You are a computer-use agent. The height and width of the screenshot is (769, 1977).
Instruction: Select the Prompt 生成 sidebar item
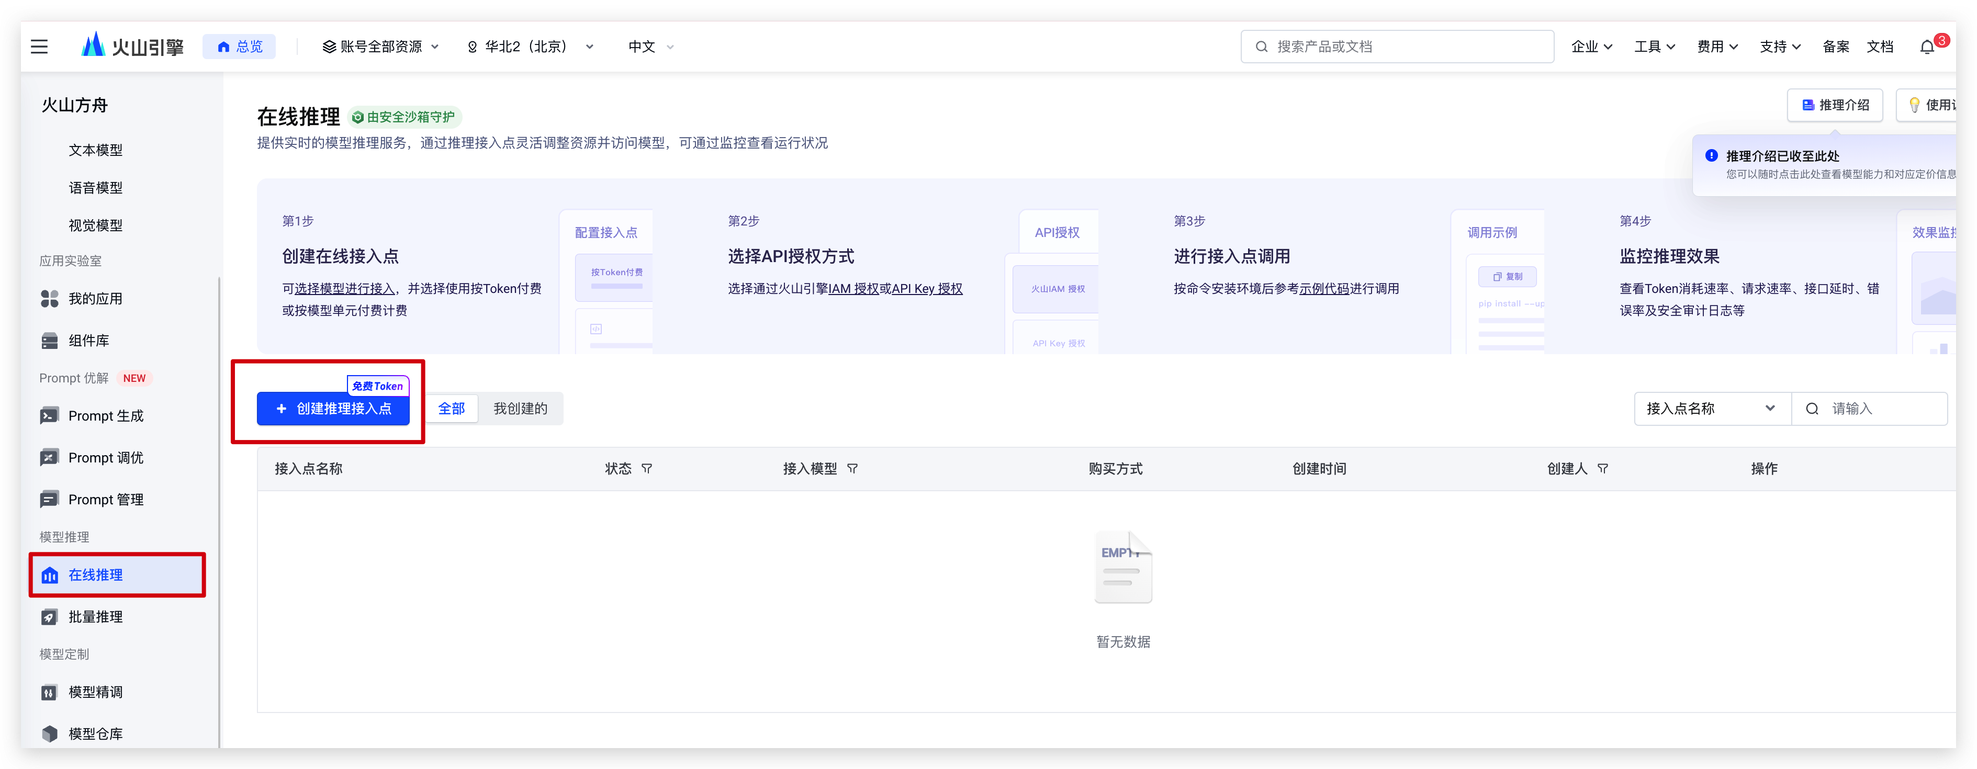click(105, 416)
